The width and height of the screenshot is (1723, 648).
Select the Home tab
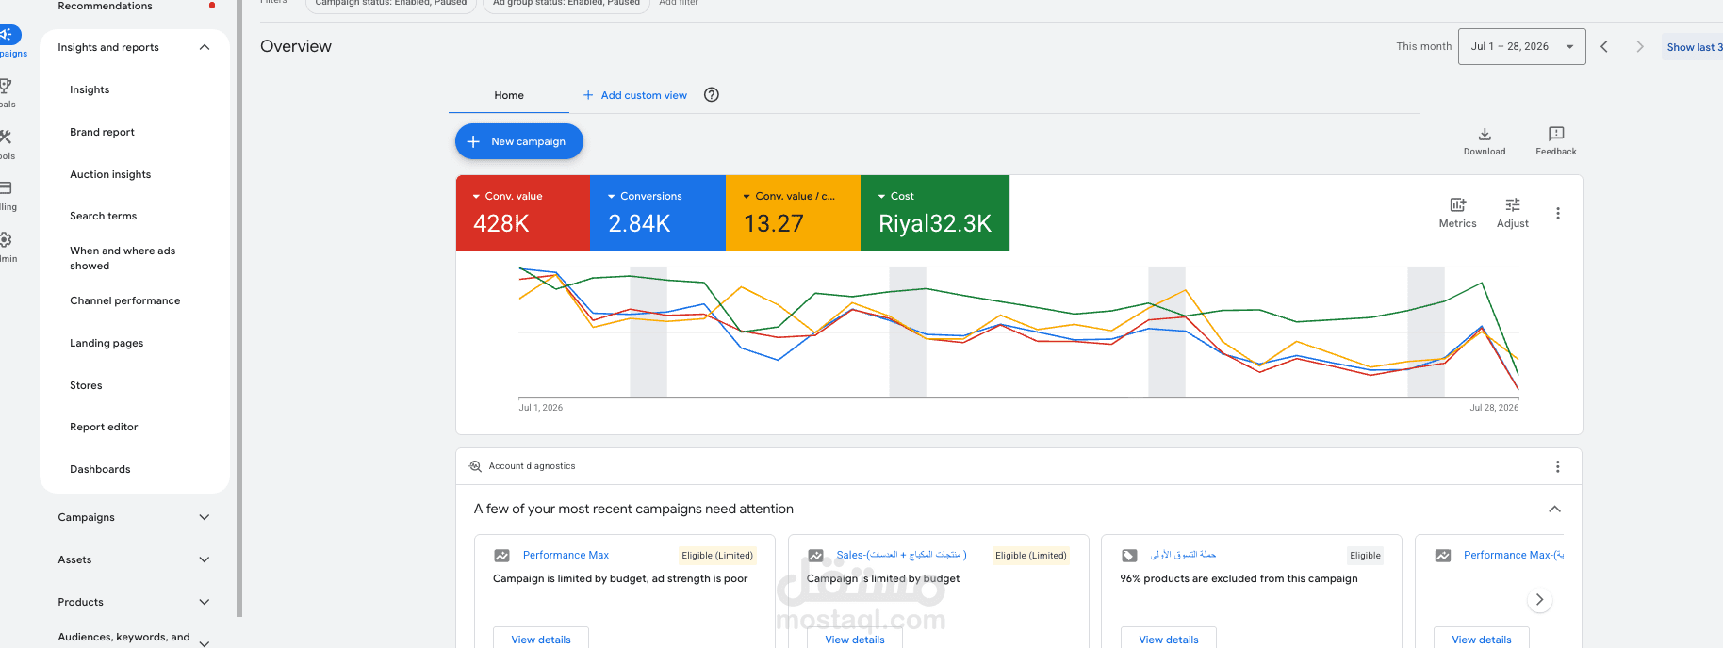tap(509, 95)
